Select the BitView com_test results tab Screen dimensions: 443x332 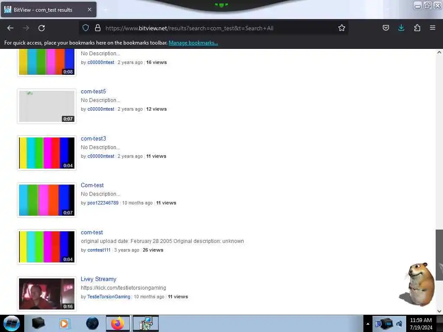48,10
